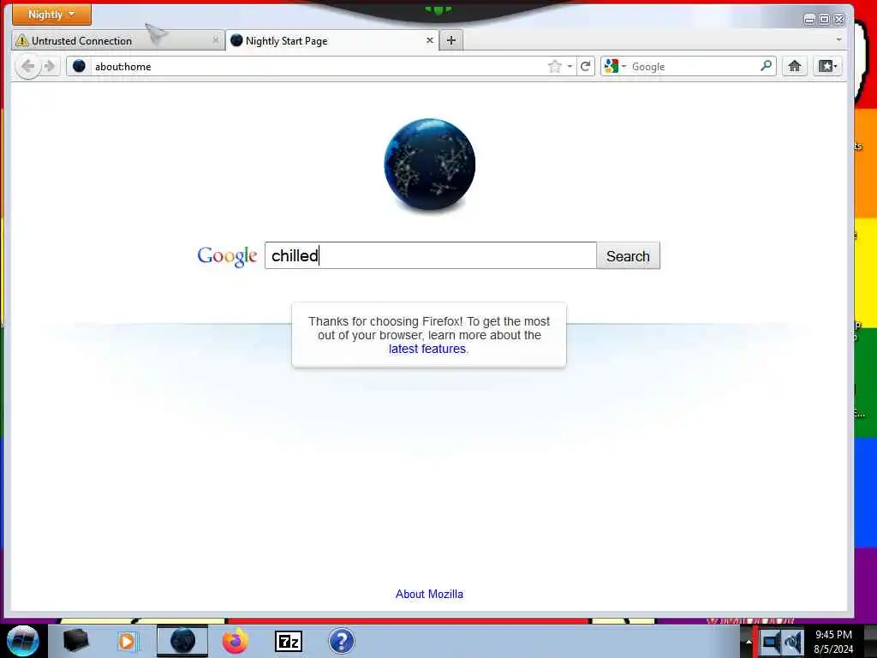Image resolution: width=877 pixels, height=658 pixels.
Task: Switch to the Untrusted Connection tab
Action: tap(117, 40)
